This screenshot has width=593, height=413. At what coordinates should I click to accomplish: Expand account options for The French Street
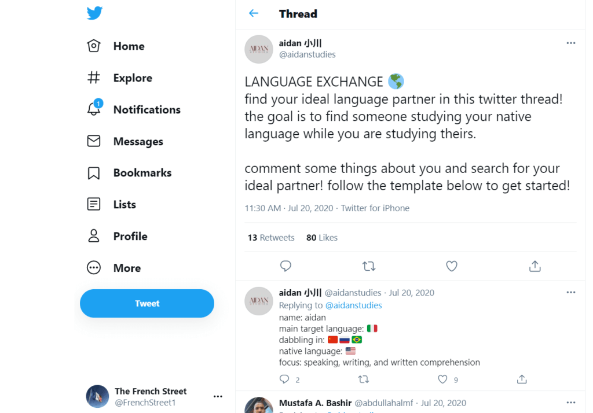coord(218,396)
